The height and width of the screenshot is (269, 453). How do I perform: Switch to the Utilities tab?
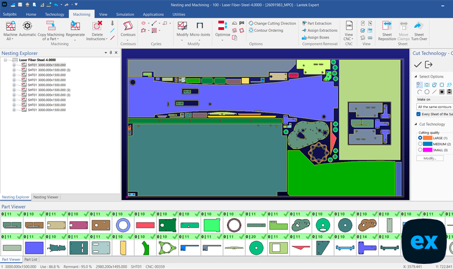(x=179, y=14)
